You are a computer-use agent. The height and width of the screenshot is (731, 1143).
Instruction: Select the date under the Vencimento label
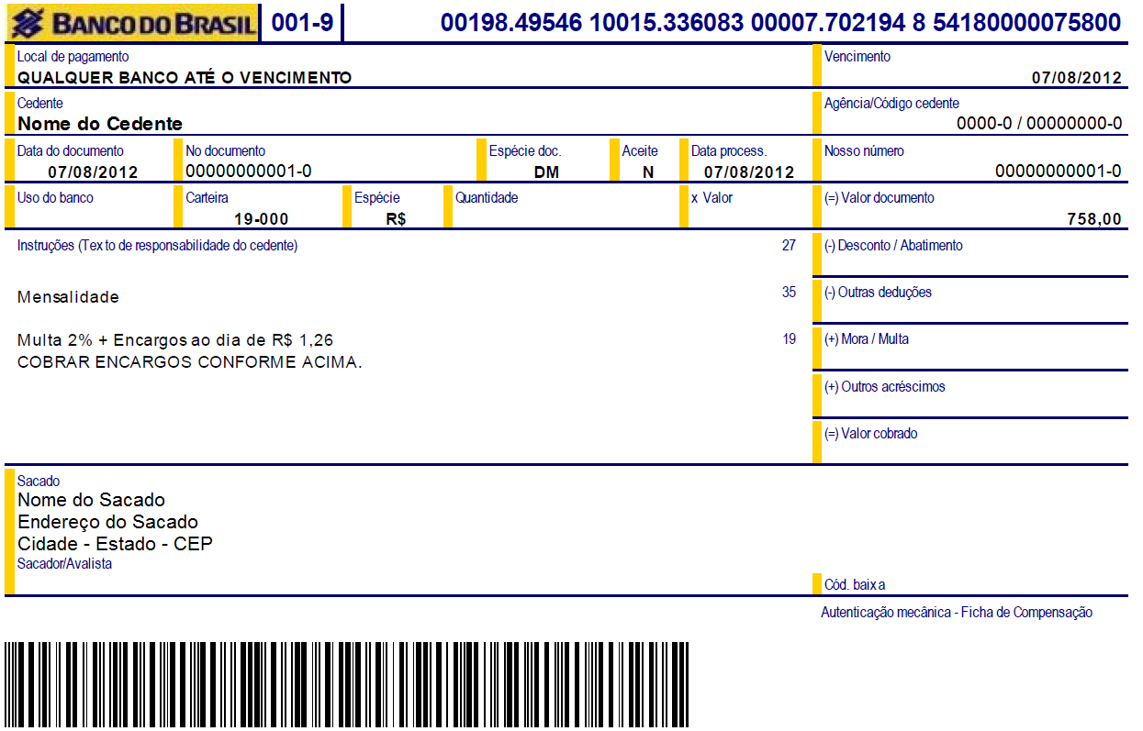(x=1077, y=78)
